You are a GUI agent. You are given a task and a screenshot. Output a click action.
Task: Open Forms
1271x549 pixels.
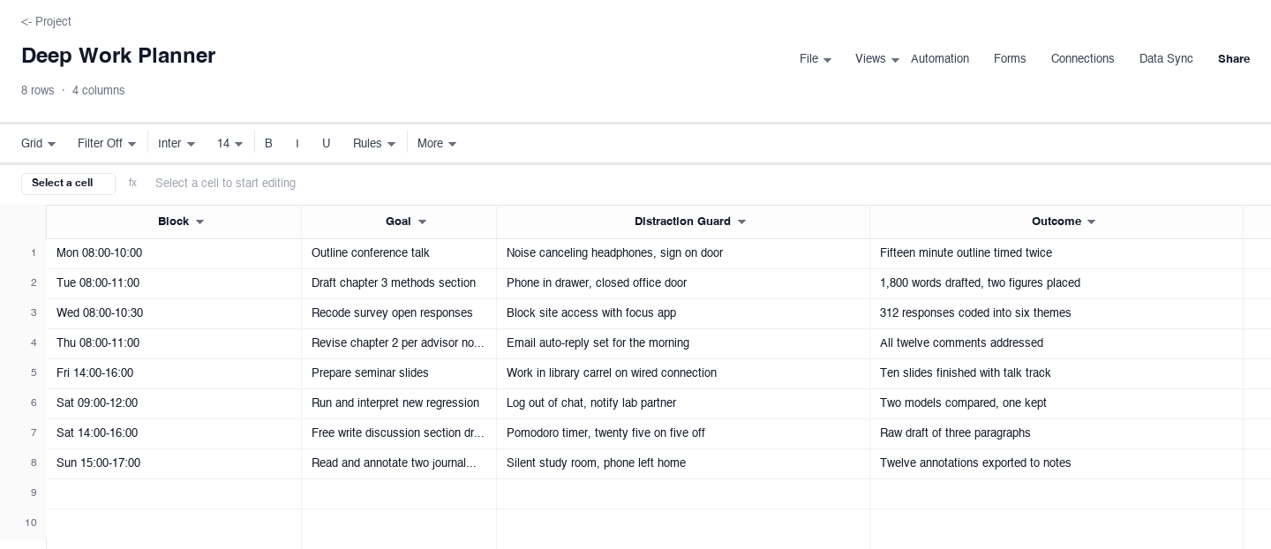click(x=1010, y=59)
